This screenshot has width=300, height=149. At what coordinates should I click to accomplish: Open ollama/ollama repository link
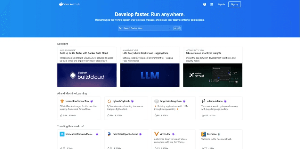(215, 101)
